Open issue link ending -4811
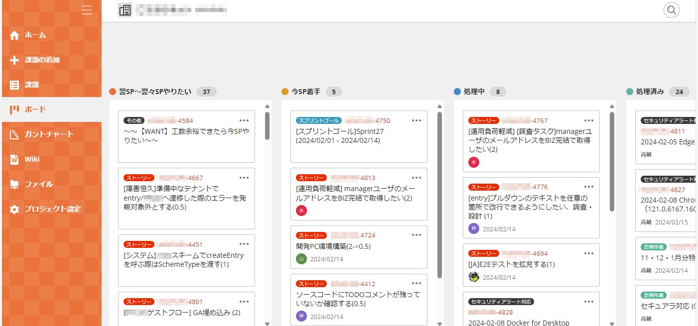 [663, 131]
